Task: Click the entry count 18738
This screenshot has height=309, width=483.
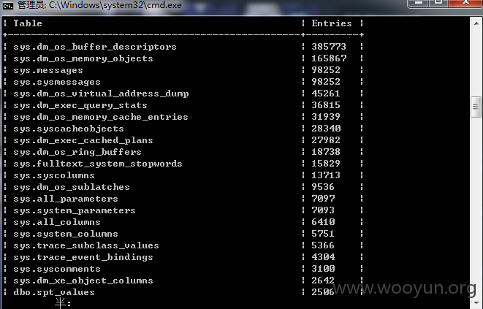Action: (326, 152)
